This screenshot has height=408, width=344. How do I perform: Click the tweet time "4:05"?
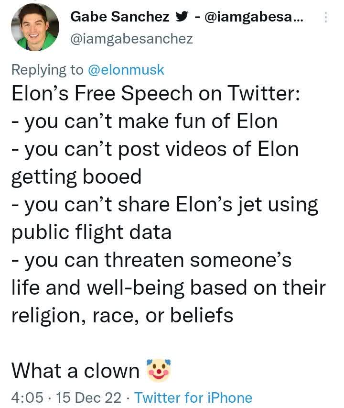(x=27, y=397)
